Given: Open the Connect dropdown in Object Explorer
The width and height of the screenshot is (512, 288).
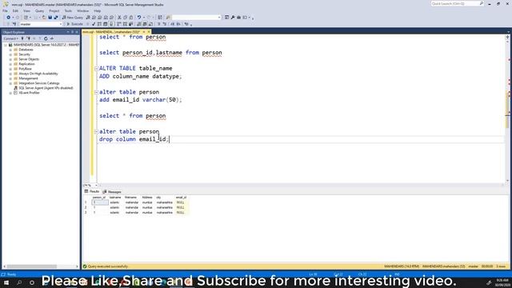Looking at the screenshot, I should click(x=10, y=38).
